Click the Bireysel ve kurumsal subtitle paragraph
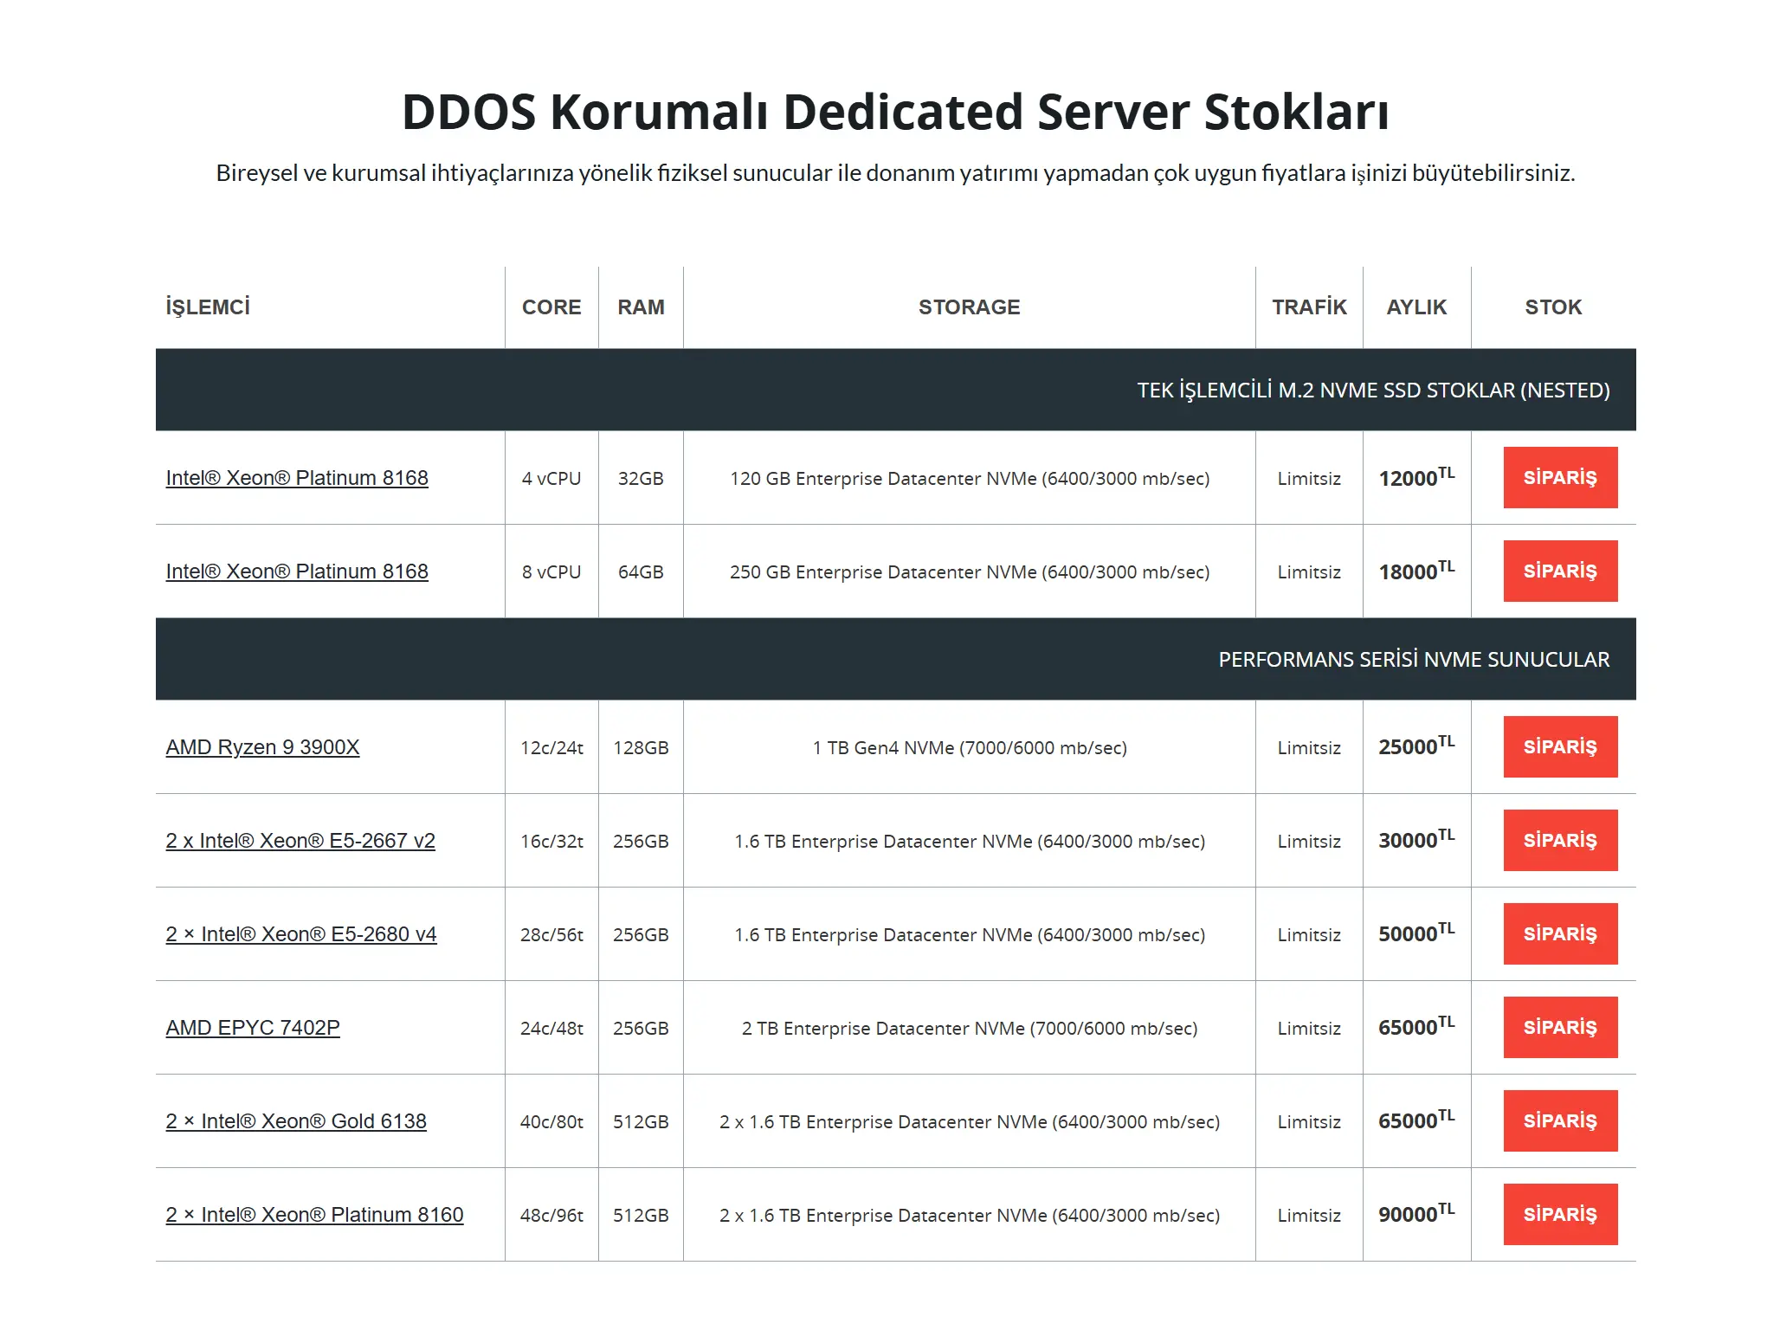 tap(895, 173)
